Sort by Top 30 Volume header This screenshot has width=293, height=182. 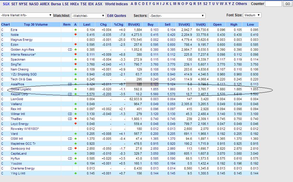pyautogui.click(x=36, y=24)
